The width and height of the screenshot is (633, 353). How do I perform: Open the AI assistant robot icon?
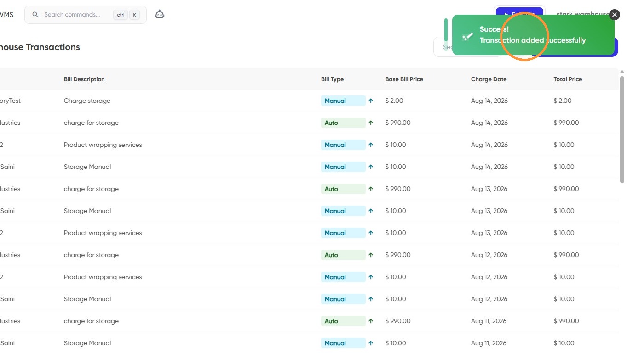tap(160, 14)
